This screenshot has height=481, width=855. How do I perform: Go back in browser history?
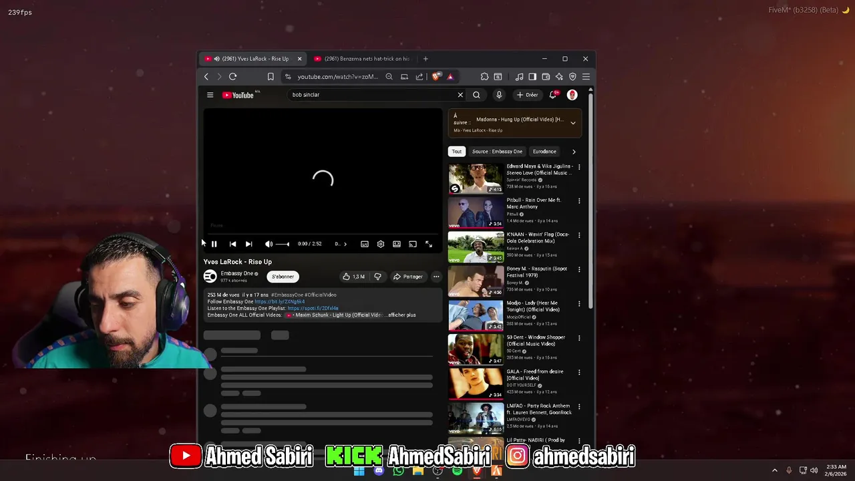[206, 77]
